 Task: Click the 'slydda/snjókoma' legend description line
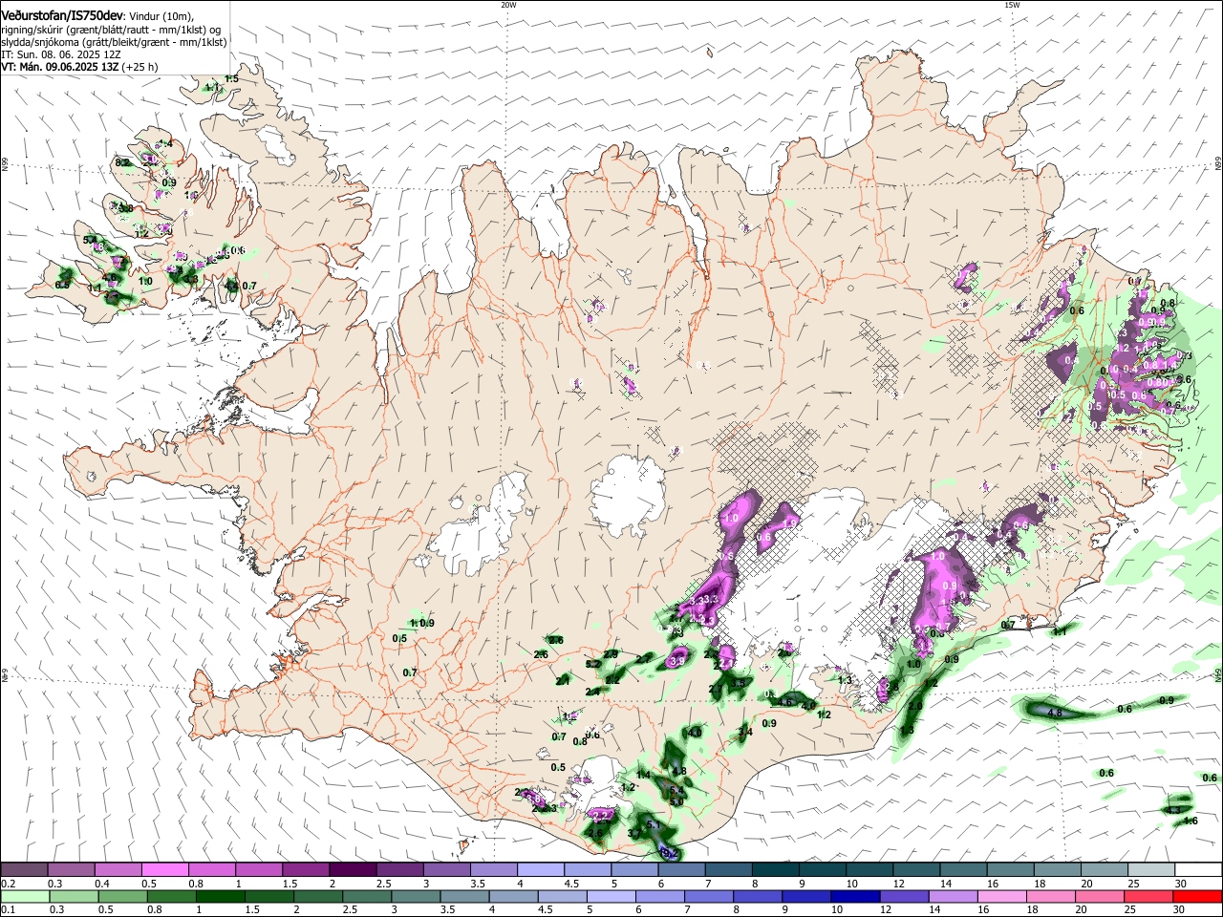pyautogui.click(x=114, y=42)
